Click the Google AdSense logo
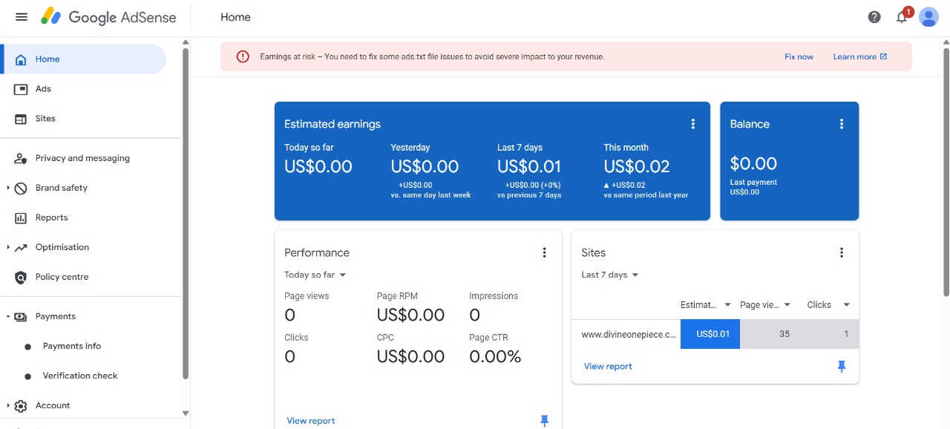The image size is (950, 429). [x=108, y=17]
